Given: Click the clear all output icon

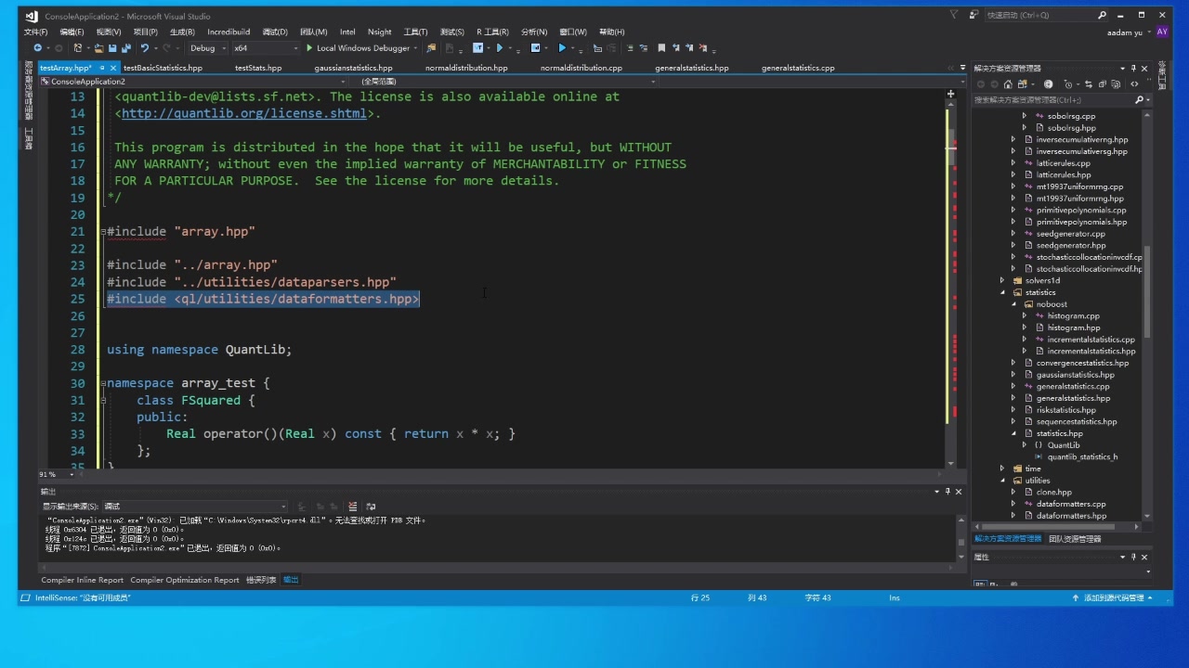Looking at the screenshot, I should click(352, 507).
